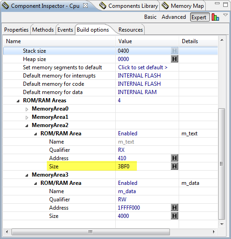Click the horizontal scrollbar right arrow
Viewport: 231px width, 239px height.
(214, 232)
